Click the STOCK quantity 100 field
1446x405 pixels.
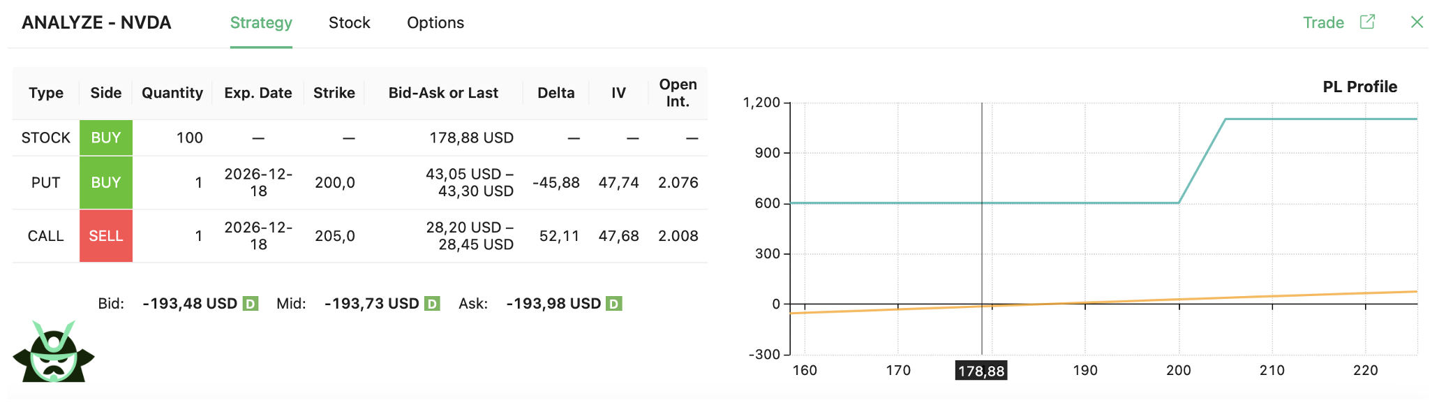point(189,138)
